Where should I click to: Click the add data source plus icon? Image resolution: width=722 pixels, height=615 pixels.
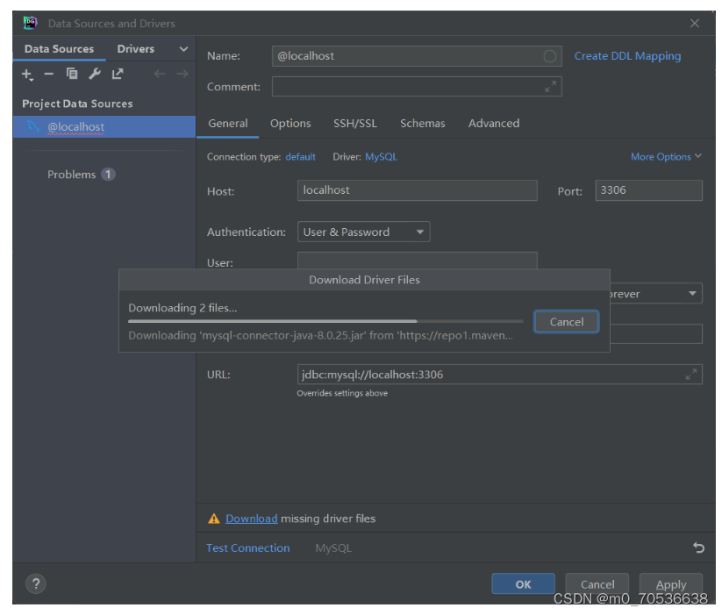coord(27,74)
